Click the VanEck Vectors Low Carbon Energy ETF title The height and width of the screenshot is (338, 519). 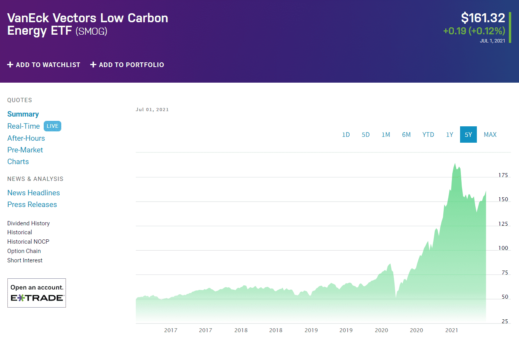(87, 24)
